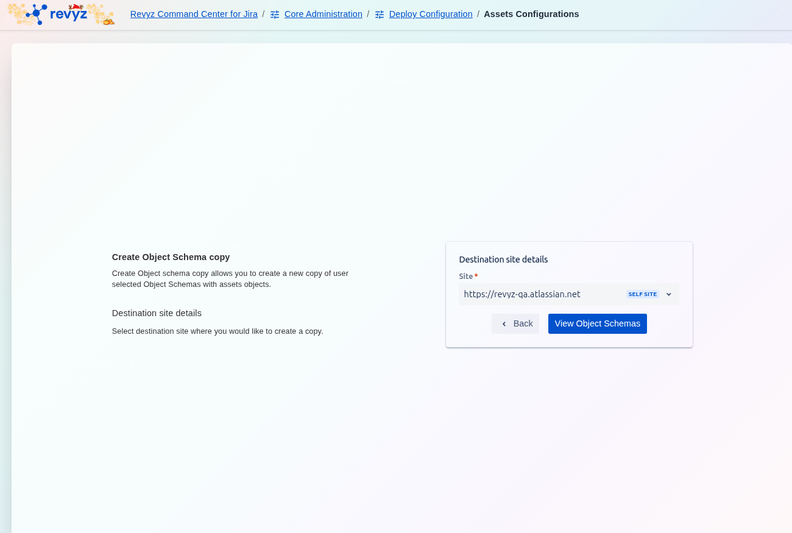792x533 pixels.
Task: Click the snowflake decoration left of the logo
Action: 16,13
